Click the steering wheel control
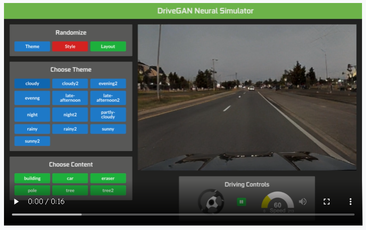The height and width of the screenshot is (230, 366). pos(211,202)
